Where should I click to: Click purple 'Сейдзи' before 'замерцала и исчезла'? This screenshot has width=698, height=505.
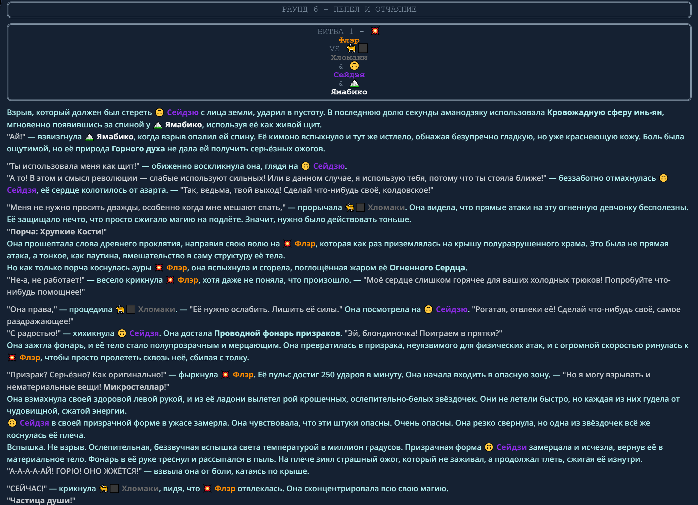click(x=511, y=447)
